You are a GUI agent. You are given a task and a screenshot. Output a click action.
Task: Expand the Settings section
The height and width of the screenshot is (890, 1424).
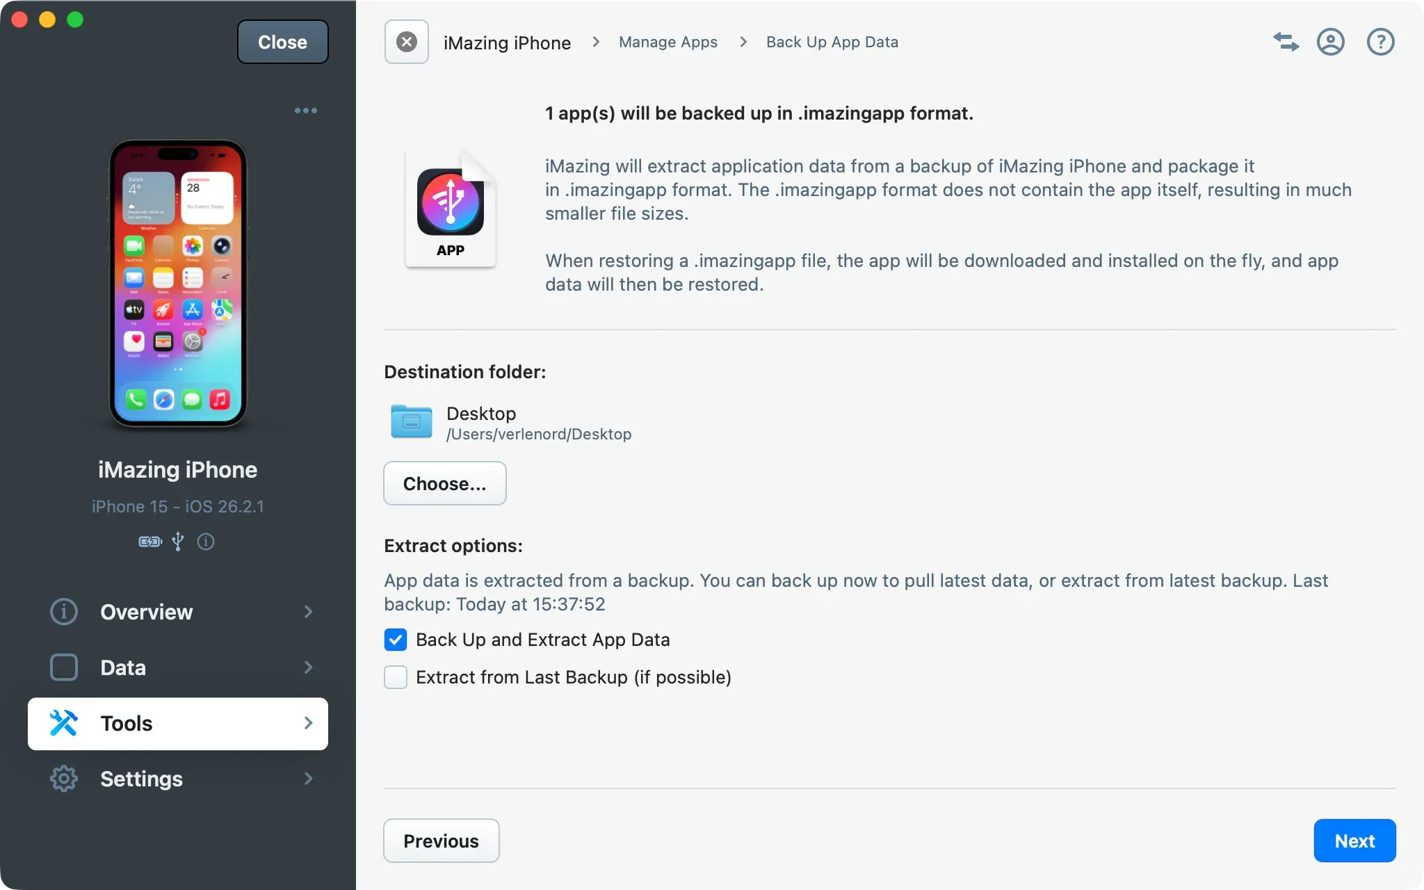pyautogui.click(x=308, y=779)
